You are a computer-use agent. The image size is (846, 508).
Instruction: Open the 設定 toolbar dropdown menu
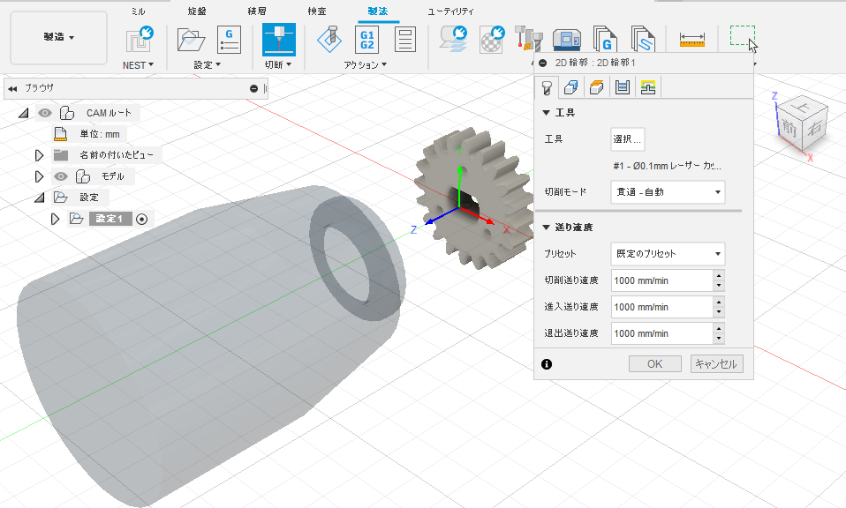pyautogui.click(x=208, y=65)
